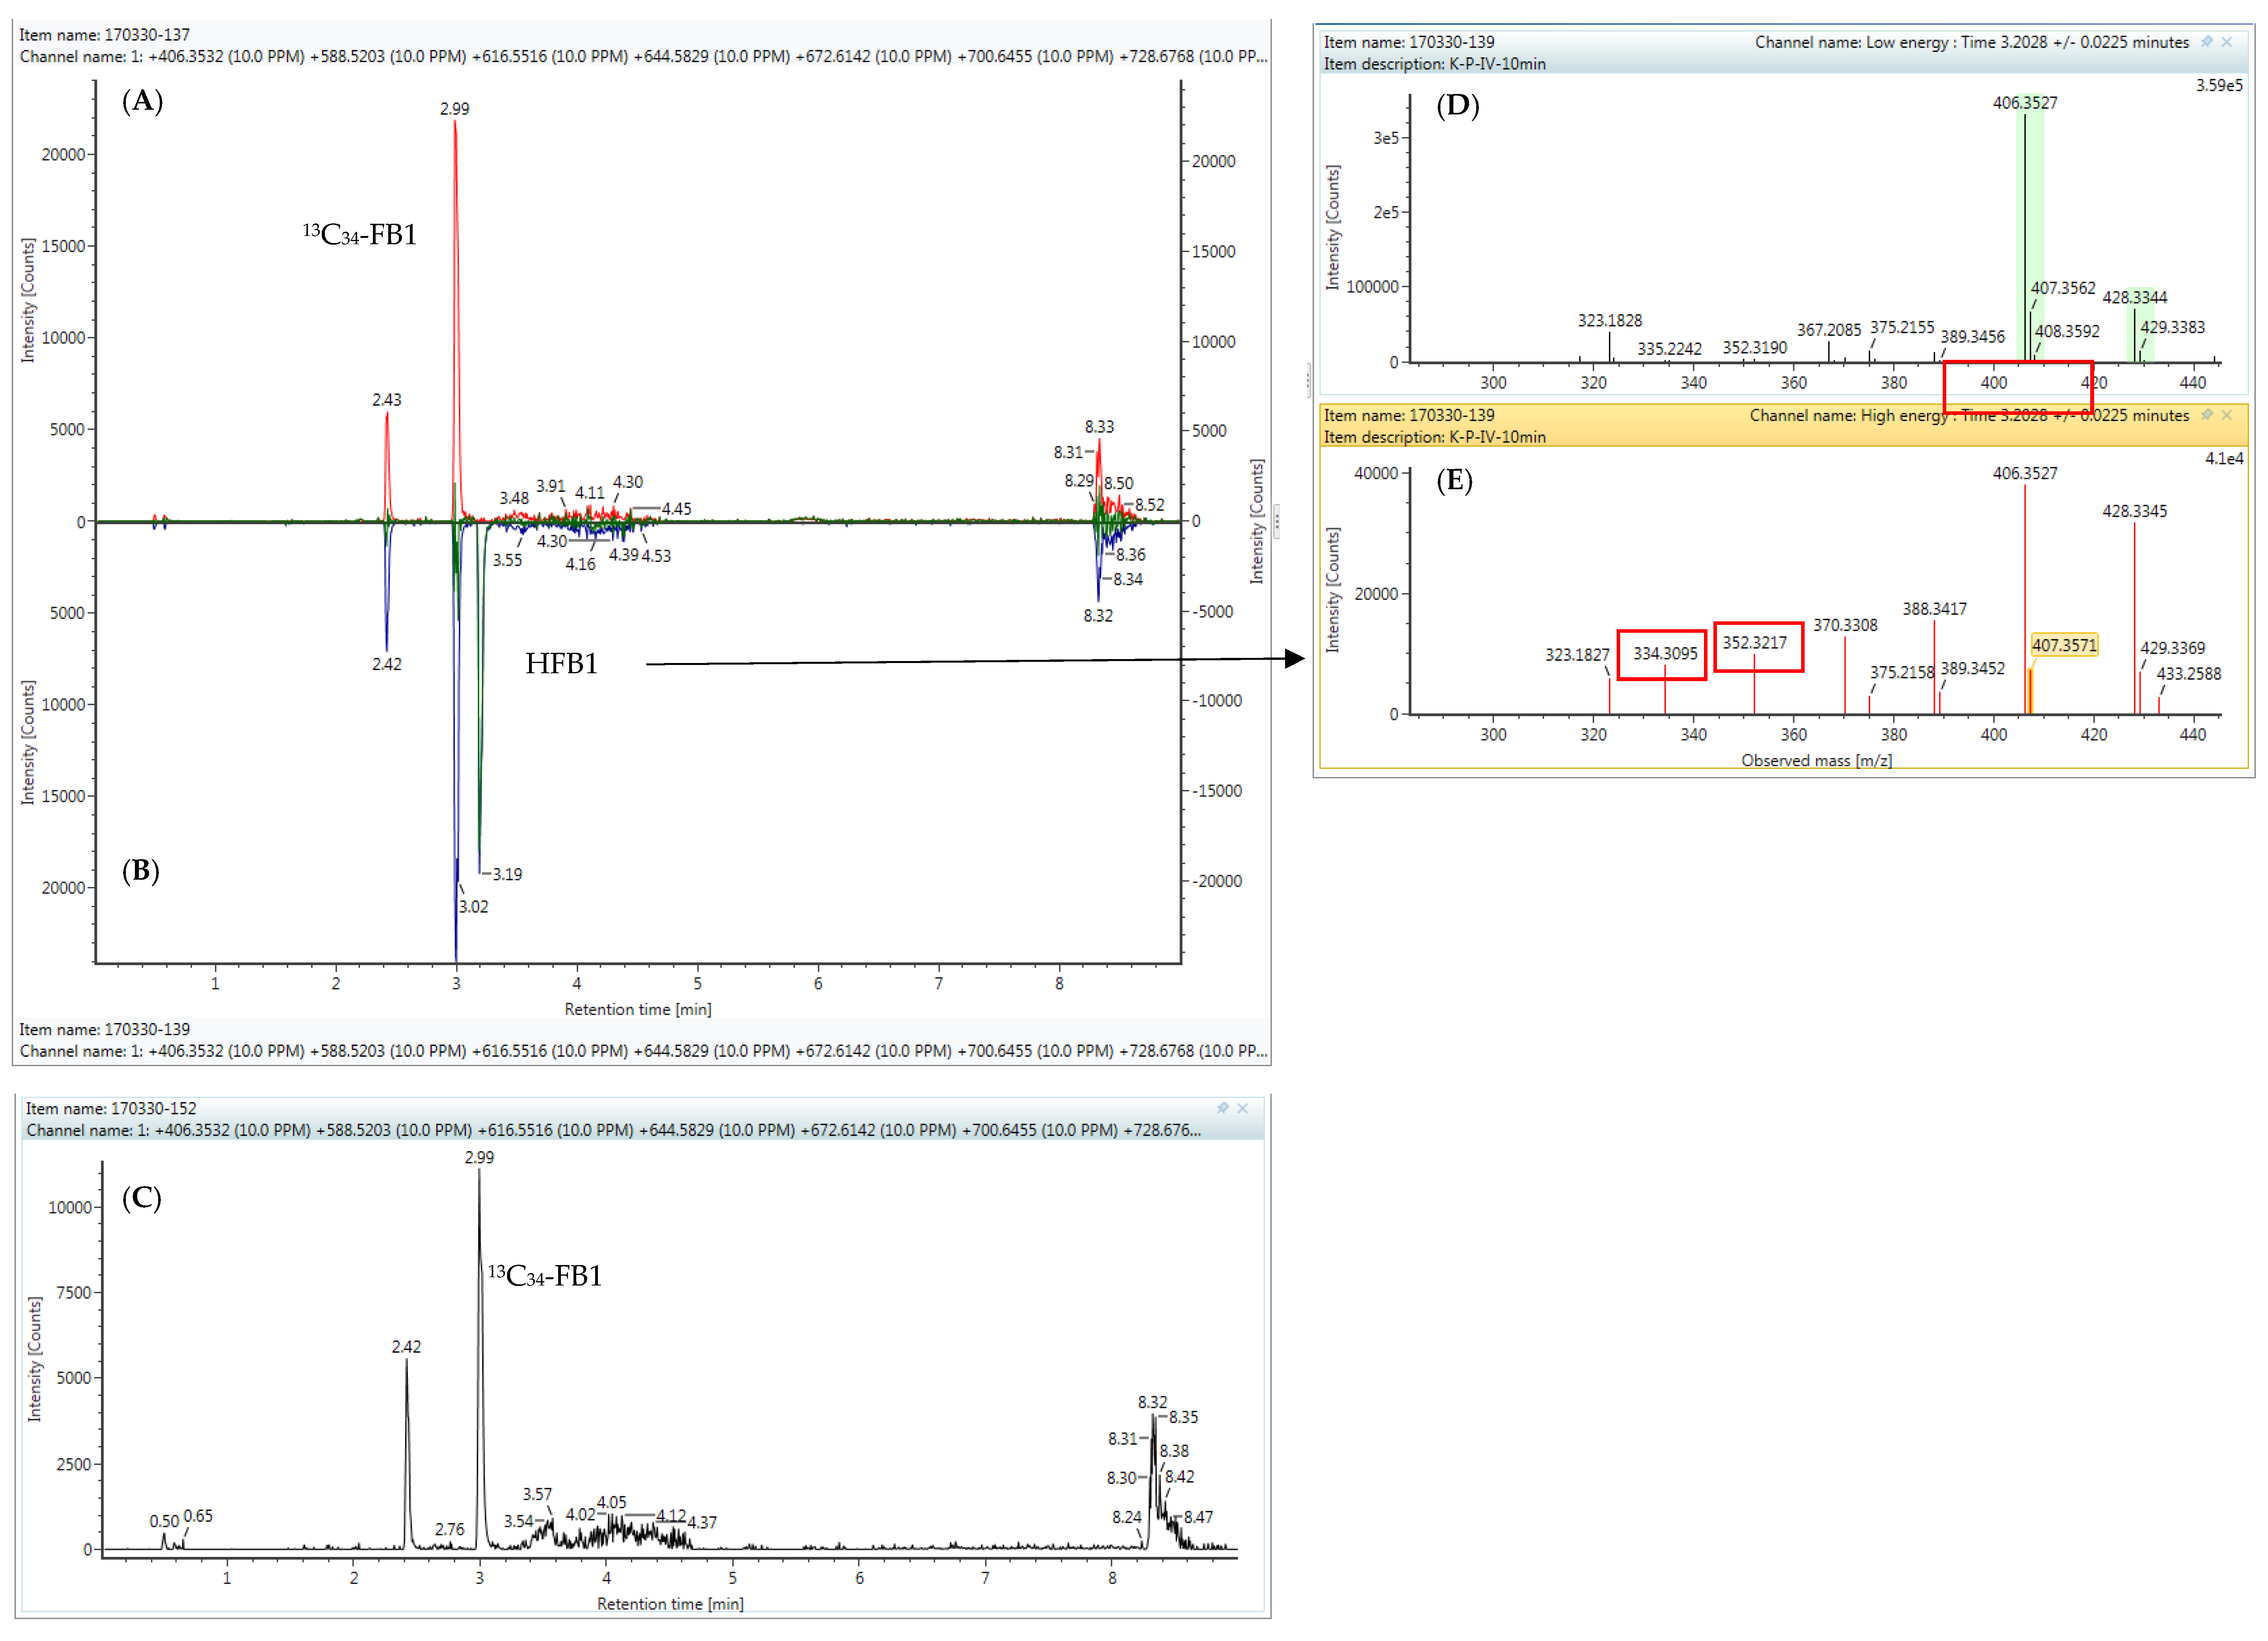This screenshot has width=2268, height=1641.
Task: Close the High energy spectrum panel
Action: point(2227,415)
